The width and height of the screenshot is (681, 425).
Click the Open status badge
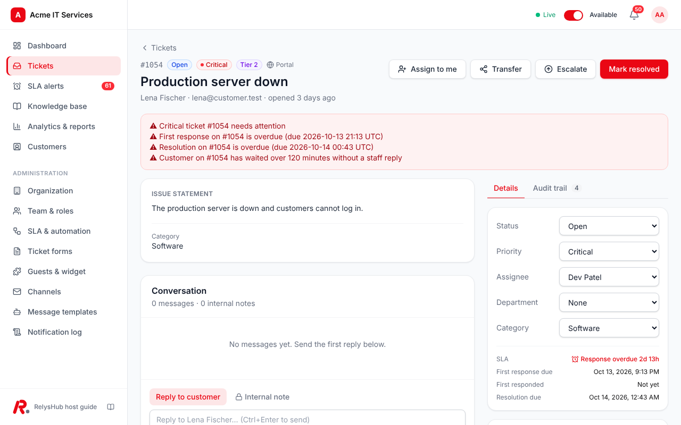click(x=179, y=65)
